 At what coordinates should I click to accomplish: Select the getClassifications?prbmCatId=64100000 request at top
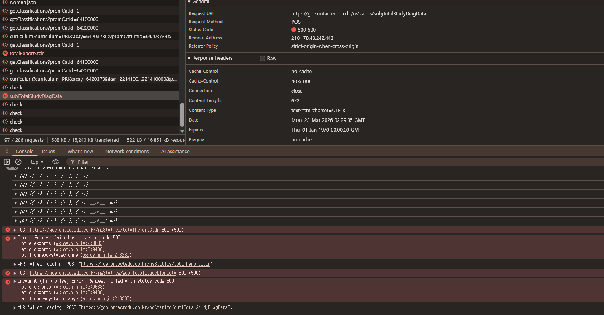(54, 19)
